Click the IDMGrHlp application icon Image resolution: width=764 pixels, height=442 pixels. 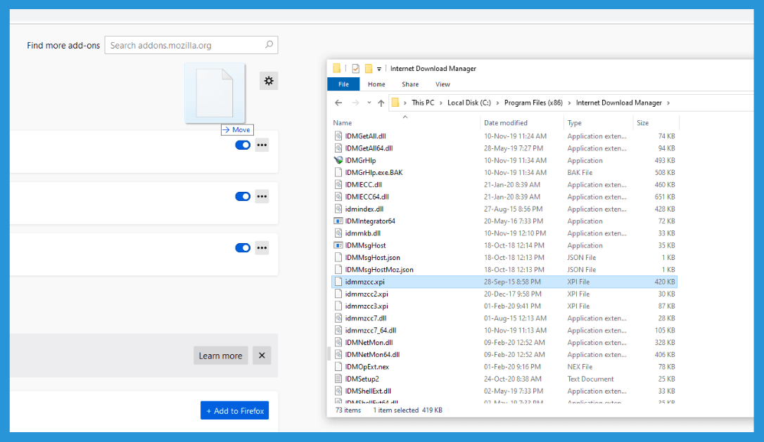coord(338,160)
